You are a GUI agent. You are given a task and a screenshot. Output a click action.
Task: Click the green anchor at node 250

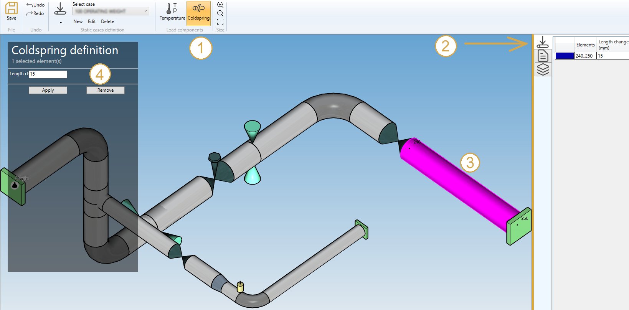pos(519,226)
